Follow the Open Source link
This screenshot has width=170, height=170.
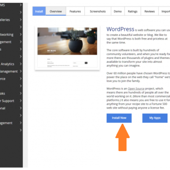click(x=136, y=88)
